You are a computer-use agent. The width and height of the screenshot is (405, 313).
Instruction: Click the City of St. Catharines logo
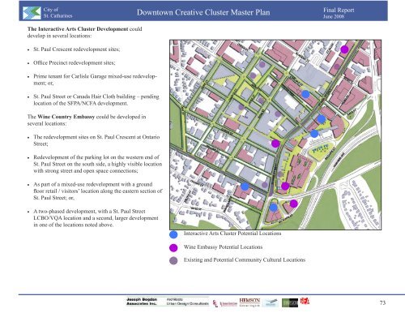tap(32, 13)
